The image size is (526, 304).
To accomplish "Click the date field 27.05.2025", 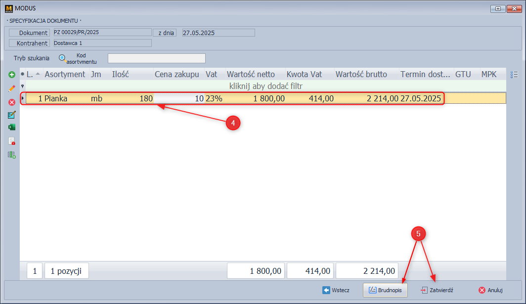I will (x=219, y=33).
